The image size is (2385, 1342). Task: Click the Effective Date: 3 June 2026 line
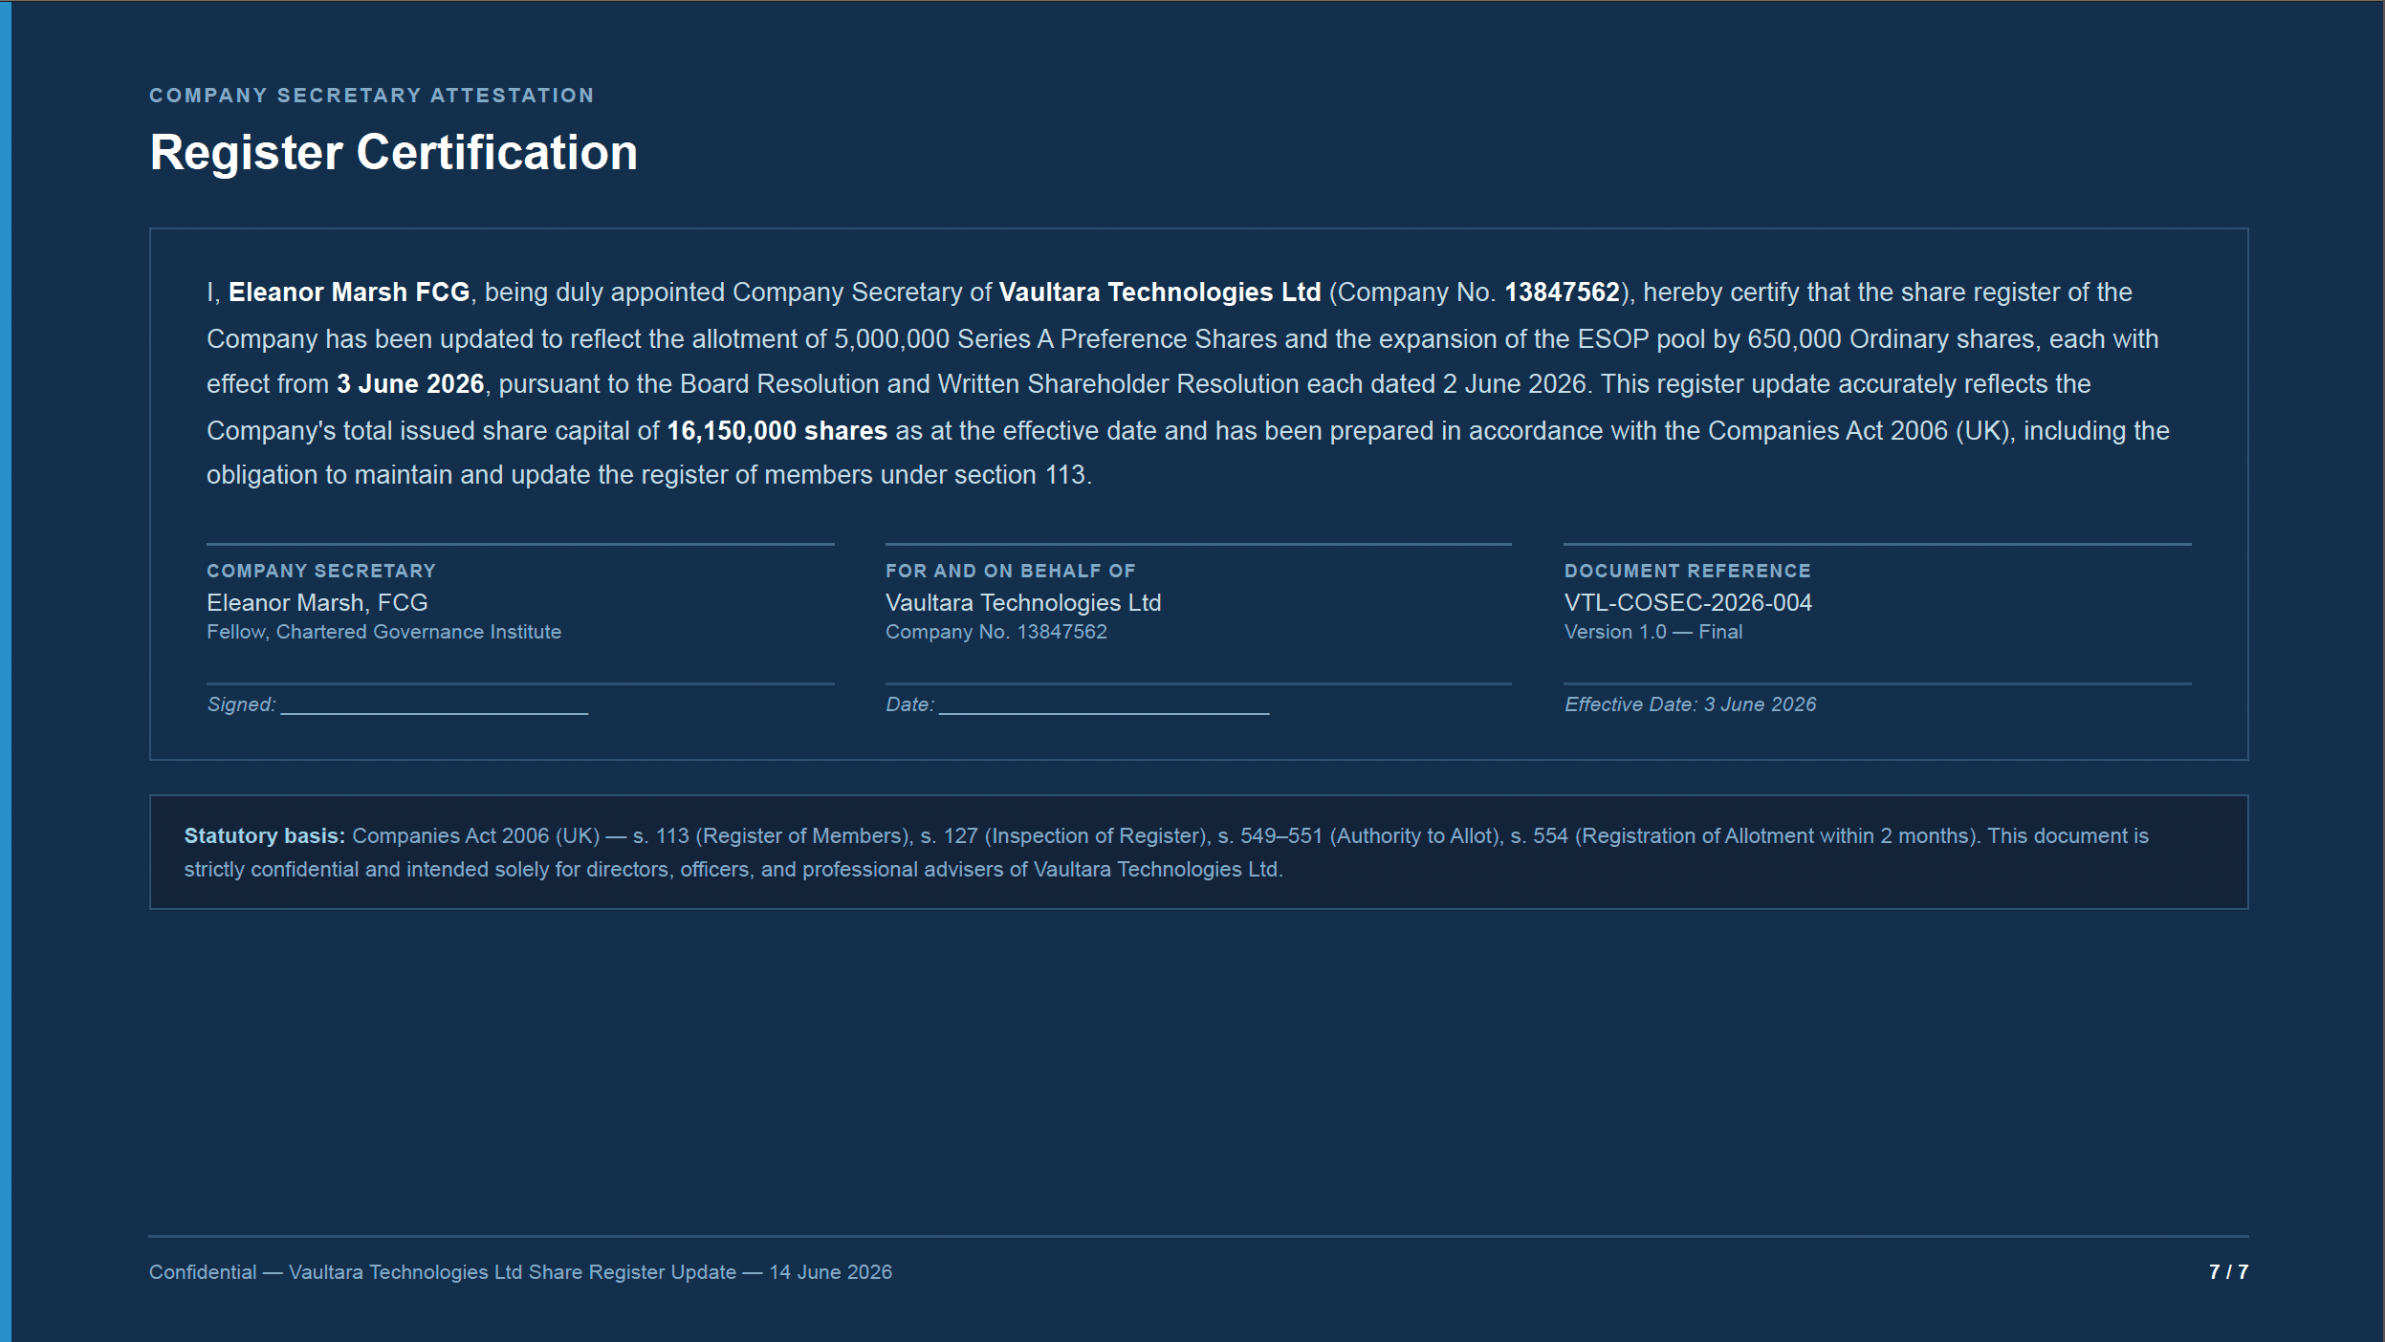1690,704
